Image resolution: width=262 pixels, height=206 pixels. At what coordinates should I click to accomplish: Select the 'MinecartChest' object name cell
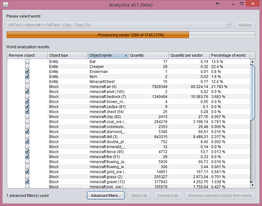pos(108,82)
